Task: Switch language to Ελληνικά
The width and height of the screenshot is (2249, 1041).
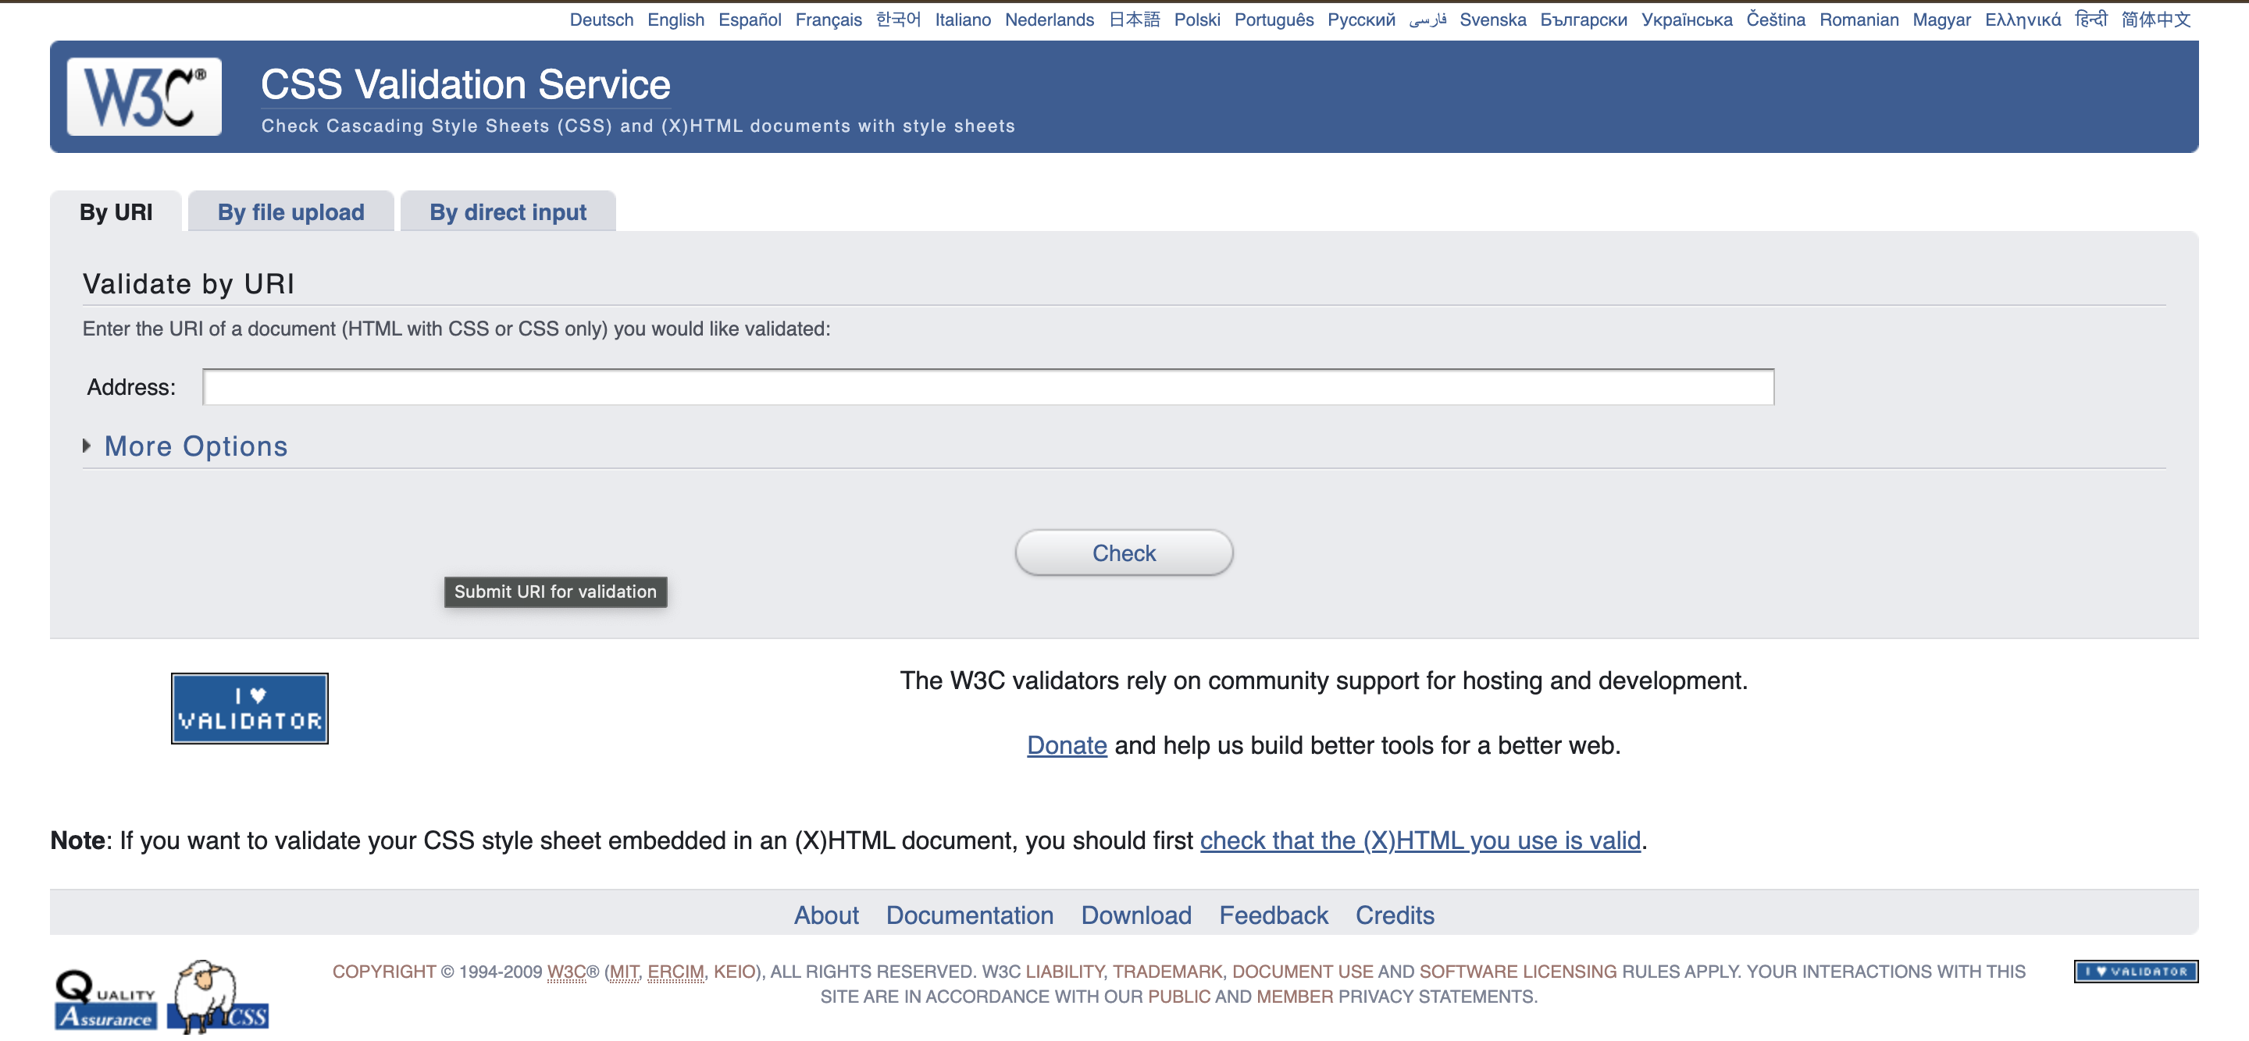Action: point(2023,20)
